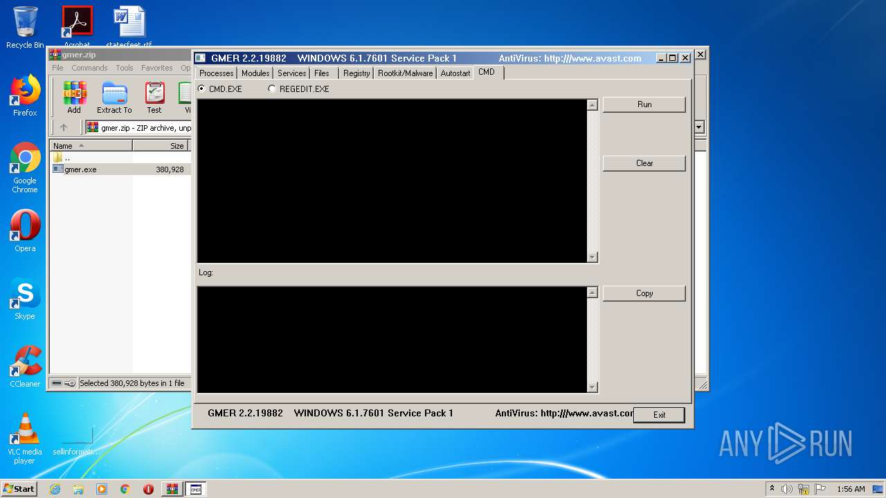
Task: Click the Log pane scrollbar down arrow
Action: pyautogui.click(x=592, y=387)
